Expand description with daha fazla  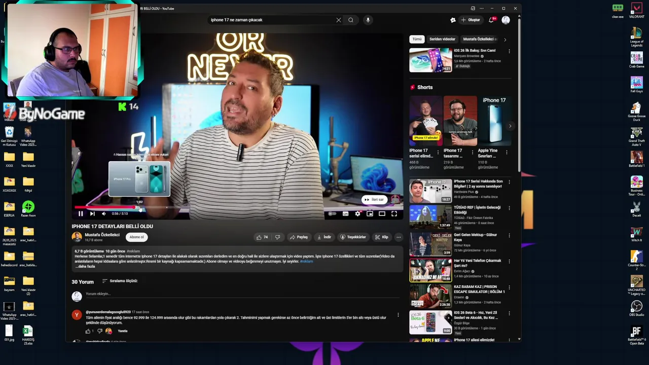(86, 266)
